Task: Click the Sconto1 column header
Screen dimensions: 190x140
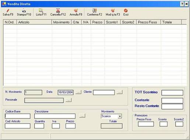Action: click(x=112, y=22)
